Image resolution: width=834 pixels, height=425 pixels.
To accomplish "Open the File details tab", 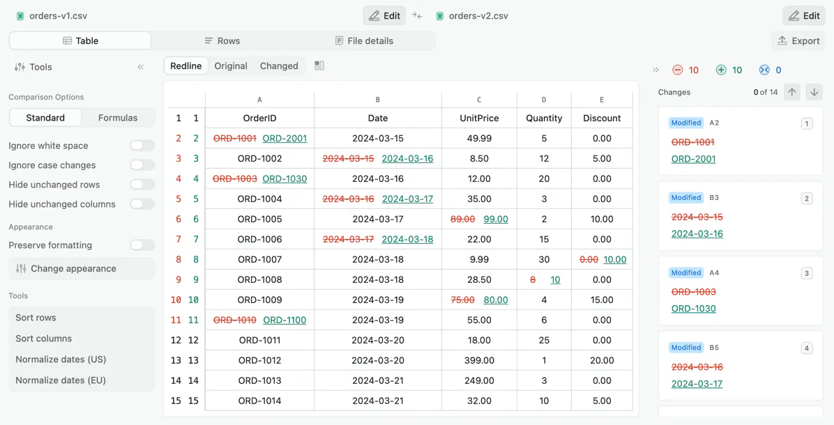I will point(364,41).
